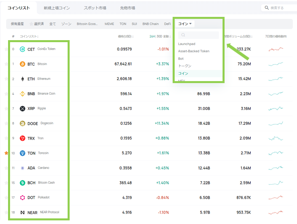The height and width of the screenshot is (224, 297).
Task: Choose トークン in the dropdown list
Action: point(185,66)
